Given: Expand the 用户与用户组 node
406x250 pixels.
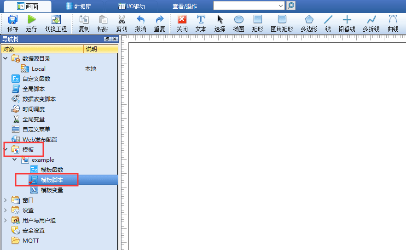Looking at the screenshot, I should (x=6, y=220).
